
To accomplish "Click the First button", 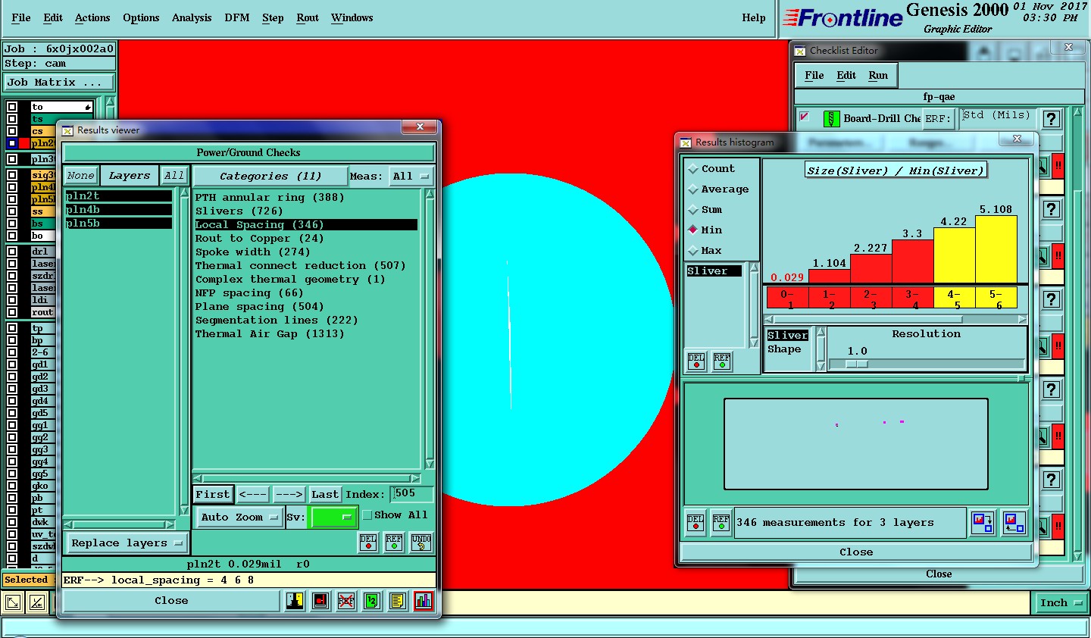I will [x=213, y=495].
